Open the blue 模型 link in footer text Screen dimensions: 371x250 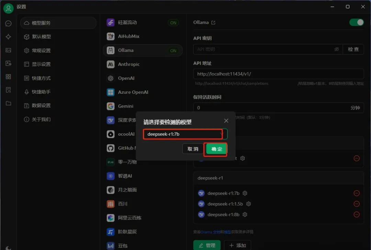[x=228, y=232]
